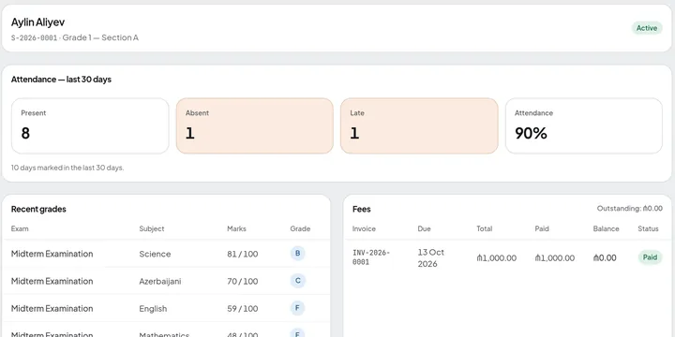675x337 pixels.
Task: Click the ₼0.00 invoice balance value
Action: [605, 258]
